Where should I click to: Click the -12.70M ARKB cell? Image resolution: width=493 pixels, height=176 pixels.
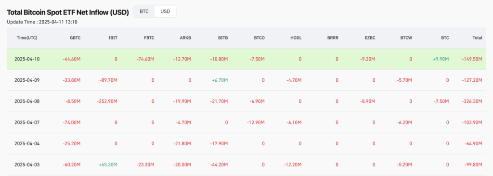(182, 59)
